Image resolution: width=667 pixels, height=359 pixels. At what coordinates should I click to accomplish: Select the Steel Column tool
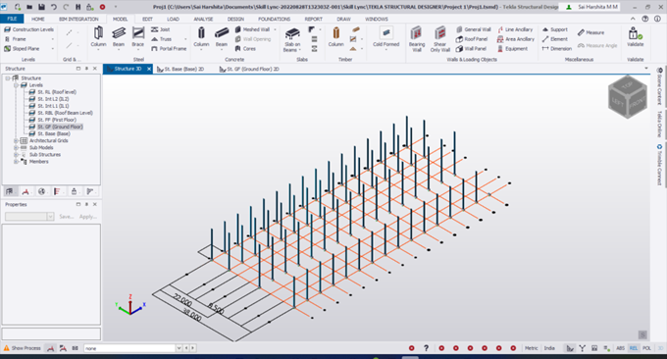(98, 37)
